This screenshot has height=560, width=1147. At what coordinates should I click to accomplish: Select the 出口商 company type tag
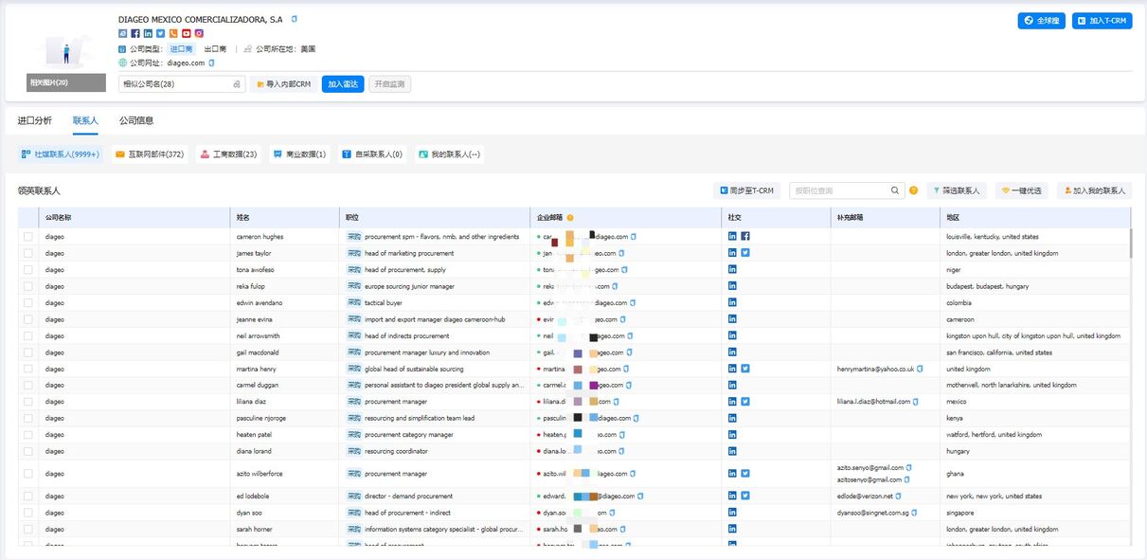coord(216,48)
